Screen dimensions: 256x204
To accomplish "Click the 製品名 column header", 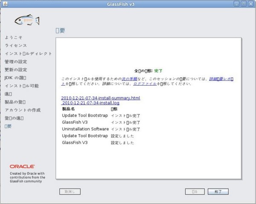I will point(68,109).
